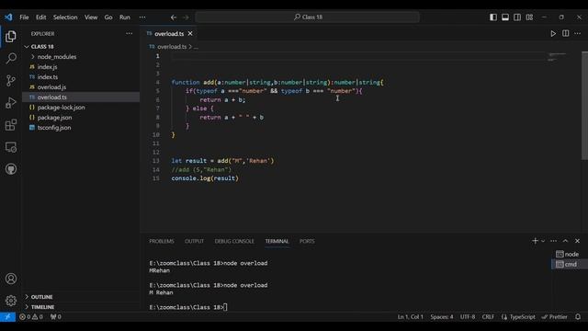Show errors and warnings in status bar
Viewport: 588px width, 331px height.
pyautogui.click(x=30, y=316)
